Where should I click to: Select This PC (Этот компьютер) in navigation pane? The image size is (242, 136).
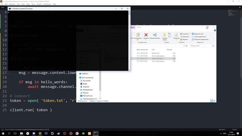pyautogui.click(x=86, y=78)
